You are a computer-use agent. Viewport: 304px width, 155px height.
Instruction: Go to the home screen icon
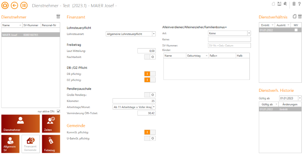click(6, 5)
